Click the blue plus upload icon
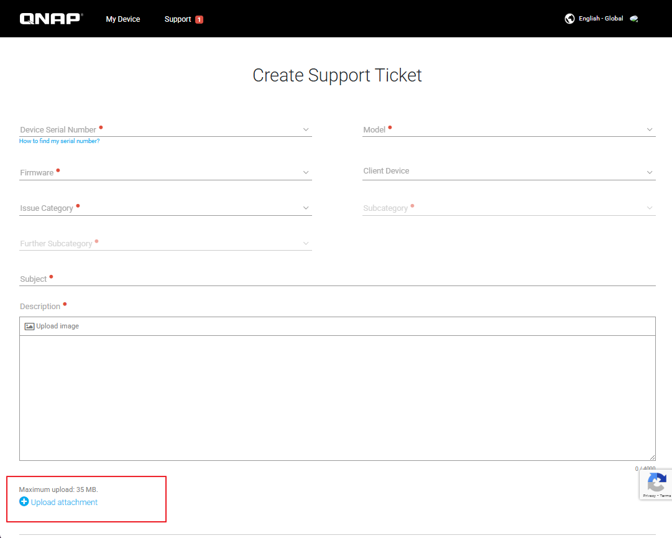Image resolution: width=672 pixels, height=538 pixels. [24, 501]
